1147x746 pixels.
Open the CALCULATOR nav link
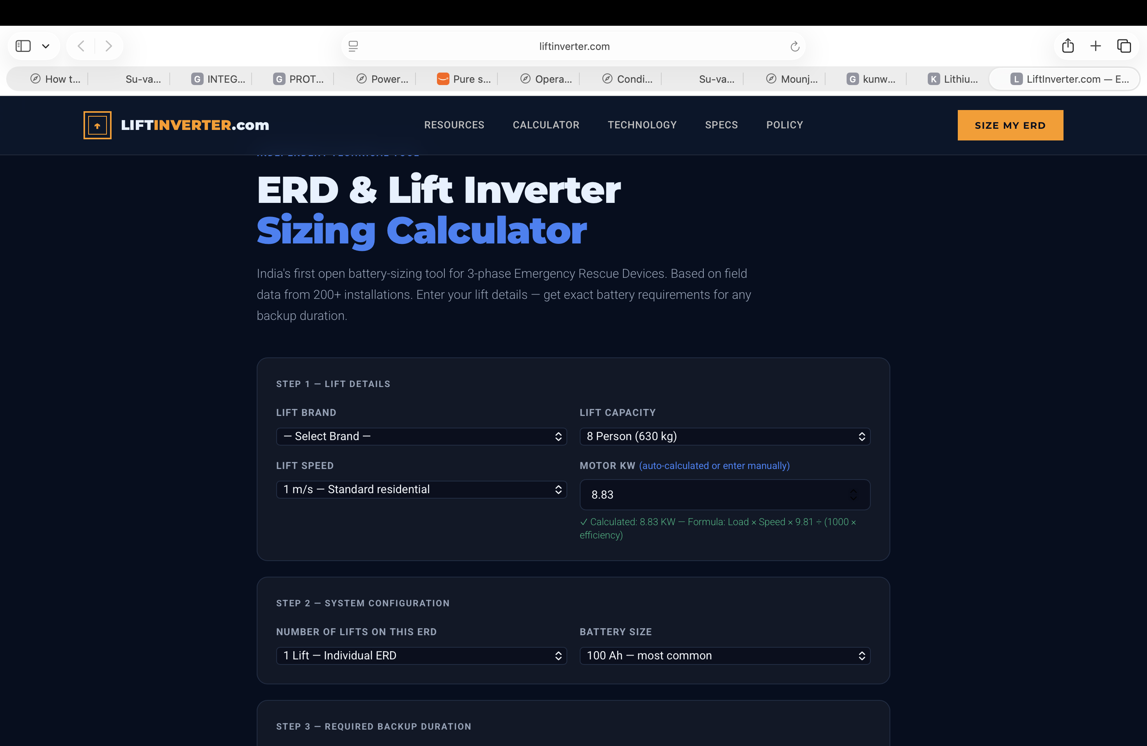546,125
